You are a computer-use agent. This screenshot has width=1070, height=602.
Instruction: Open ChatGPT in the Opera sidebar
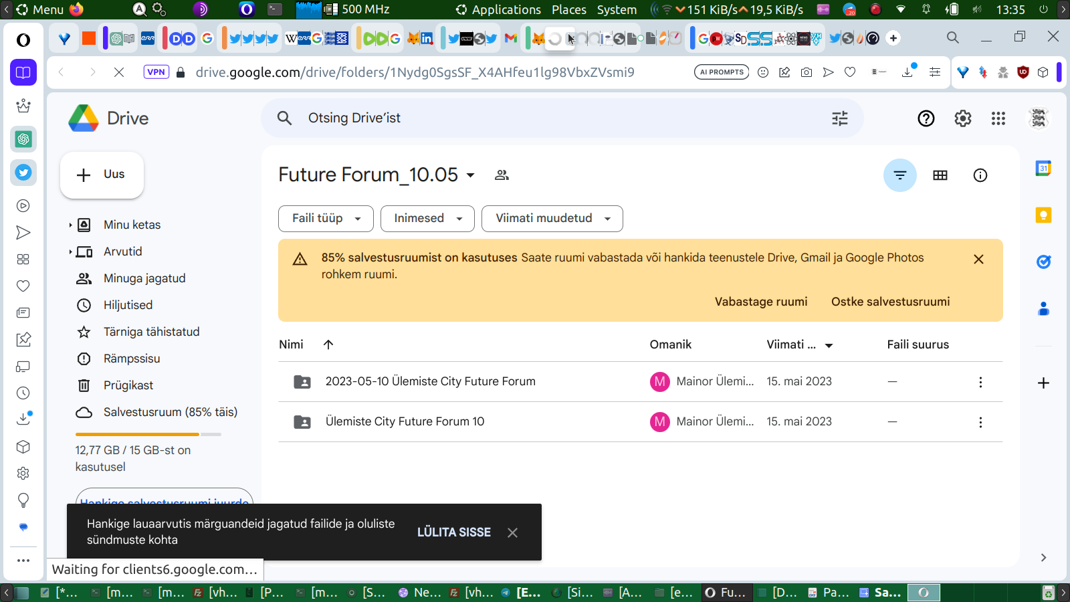click(x=23, y=139)
